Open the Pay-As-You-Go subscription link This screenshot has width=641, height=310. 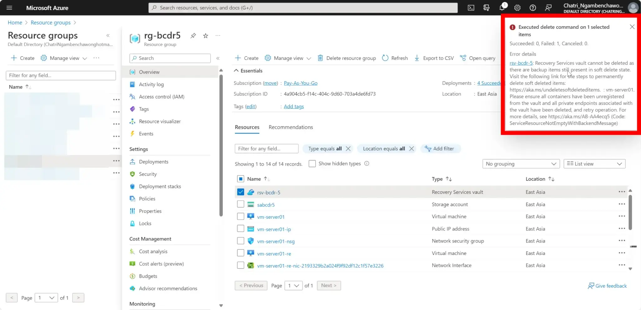coord(300,83)
